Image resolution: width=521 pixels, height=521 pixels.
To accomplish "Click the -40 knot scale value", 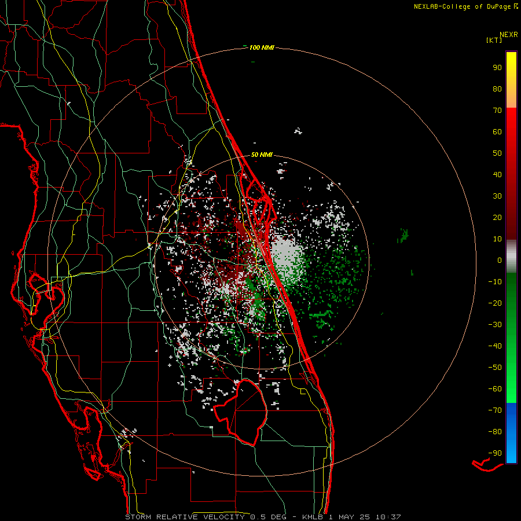I will 495,346.
